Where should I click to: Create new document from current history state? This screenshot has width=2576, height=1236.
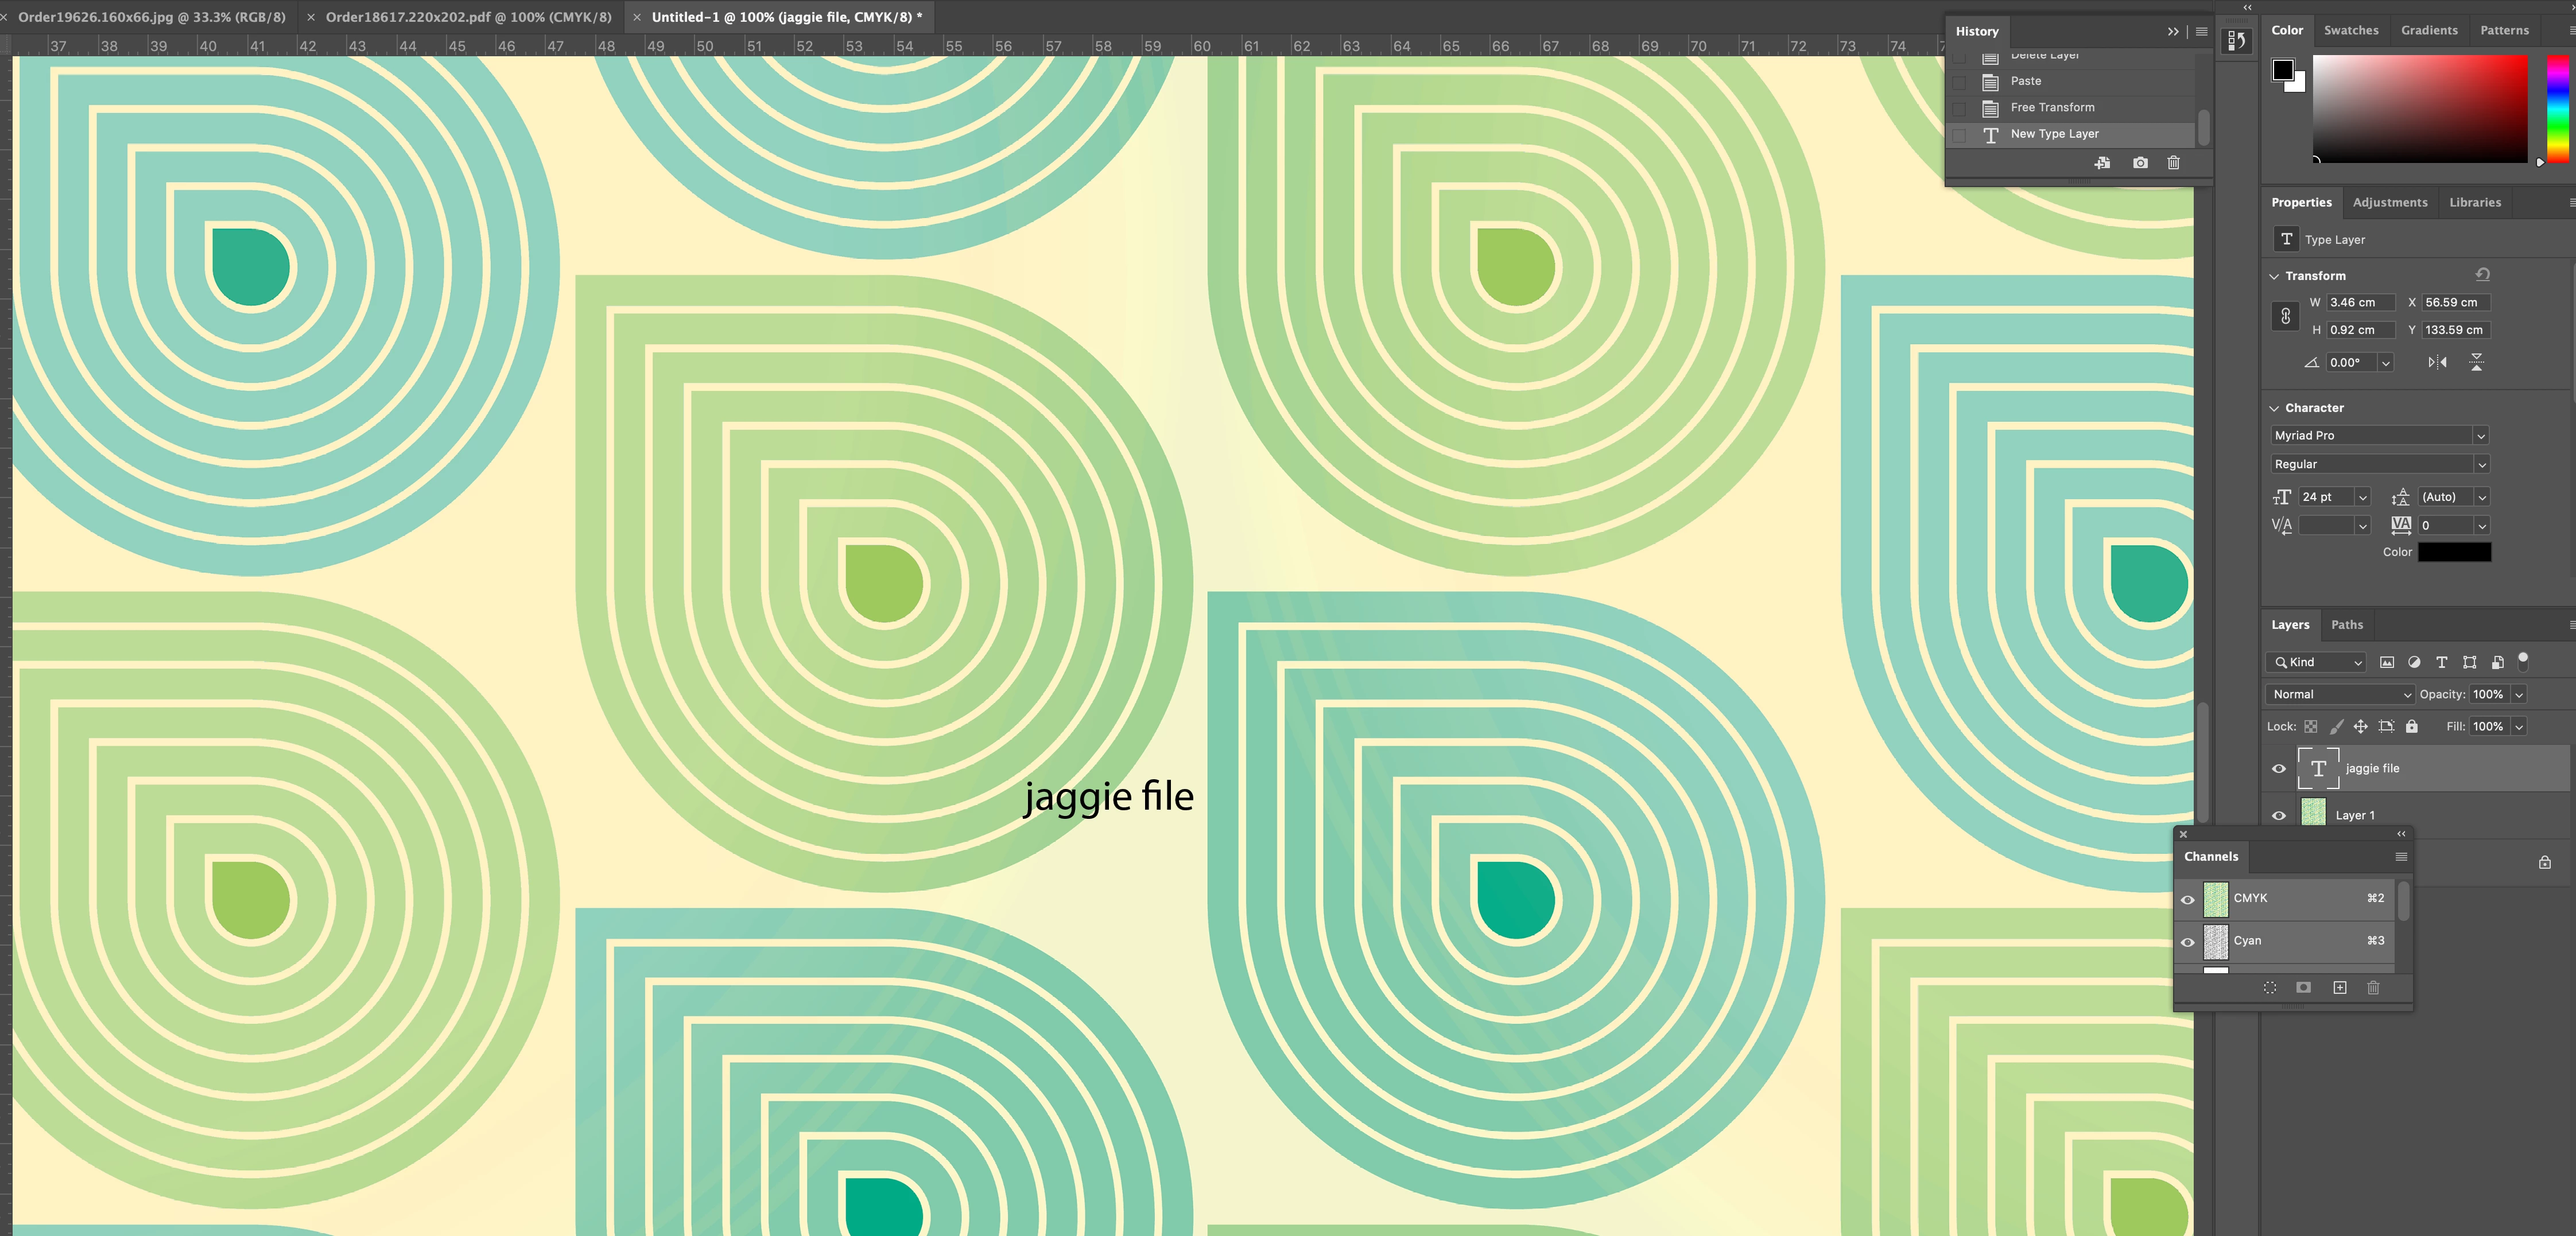click(2102, 163)
